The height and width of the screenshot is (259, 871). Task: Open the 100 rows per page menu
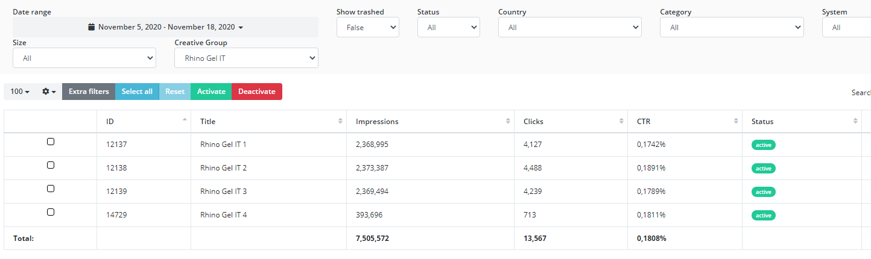(19, 92)
